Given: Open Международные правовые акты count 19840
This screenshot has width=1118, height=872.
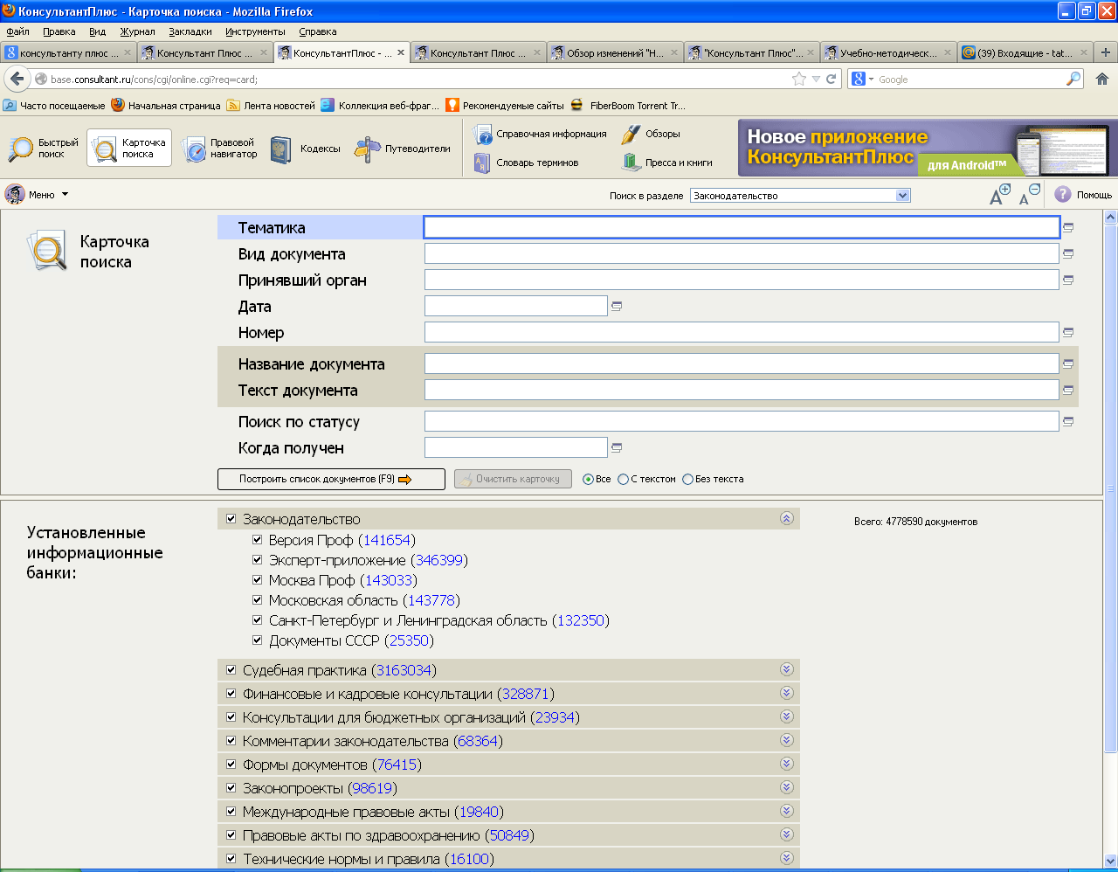Looking at the screenshot, I should tap(479, 812).
